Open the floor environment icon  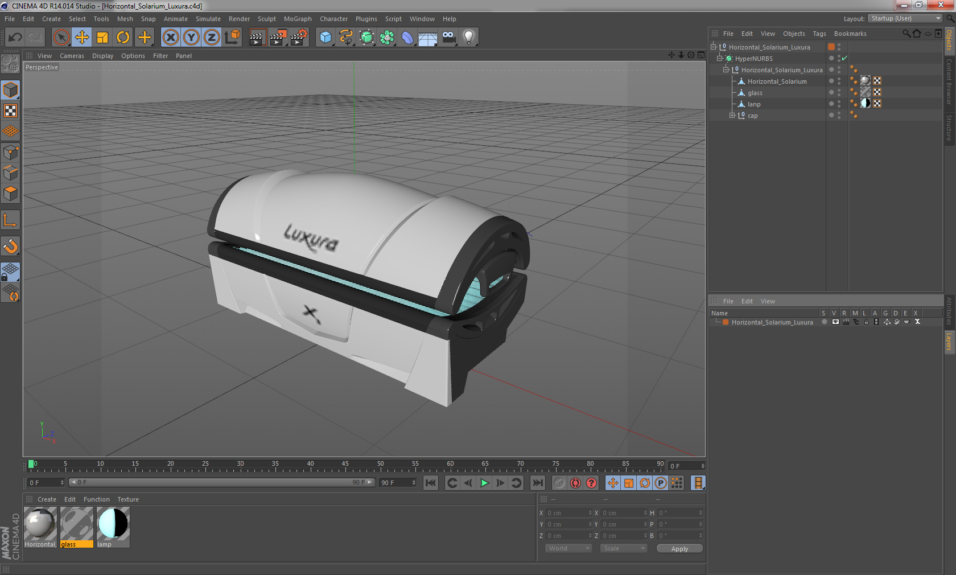(x=428, y=38)
